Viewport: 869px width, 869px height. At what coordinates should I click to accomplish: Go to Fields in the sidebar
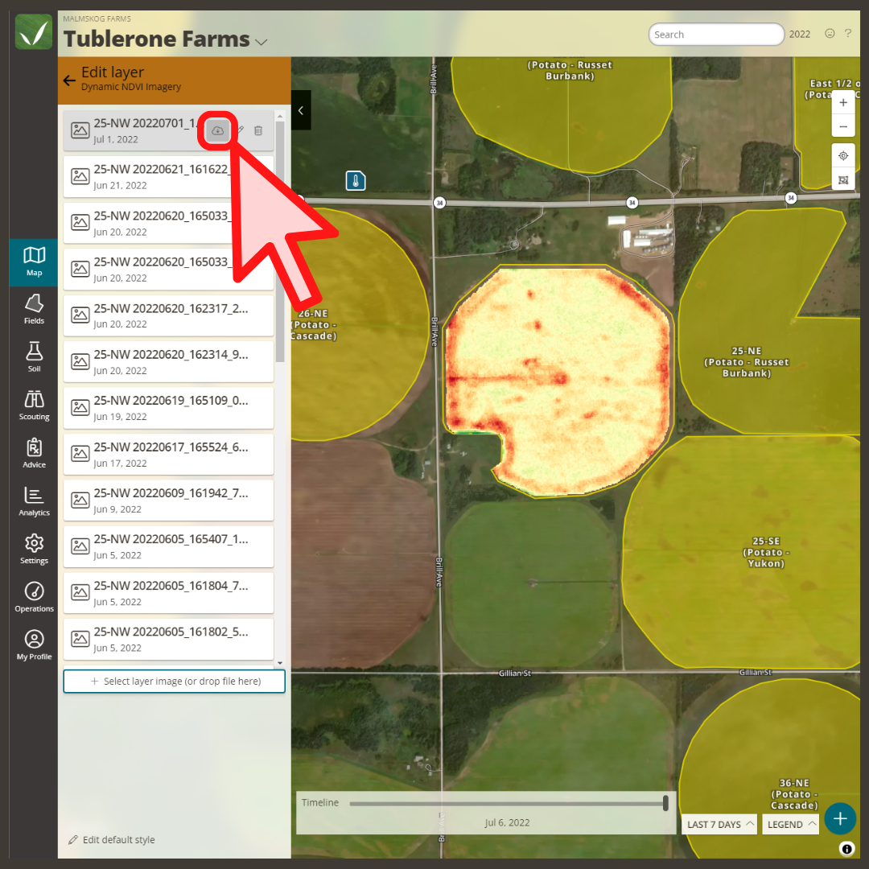[34, 310]
